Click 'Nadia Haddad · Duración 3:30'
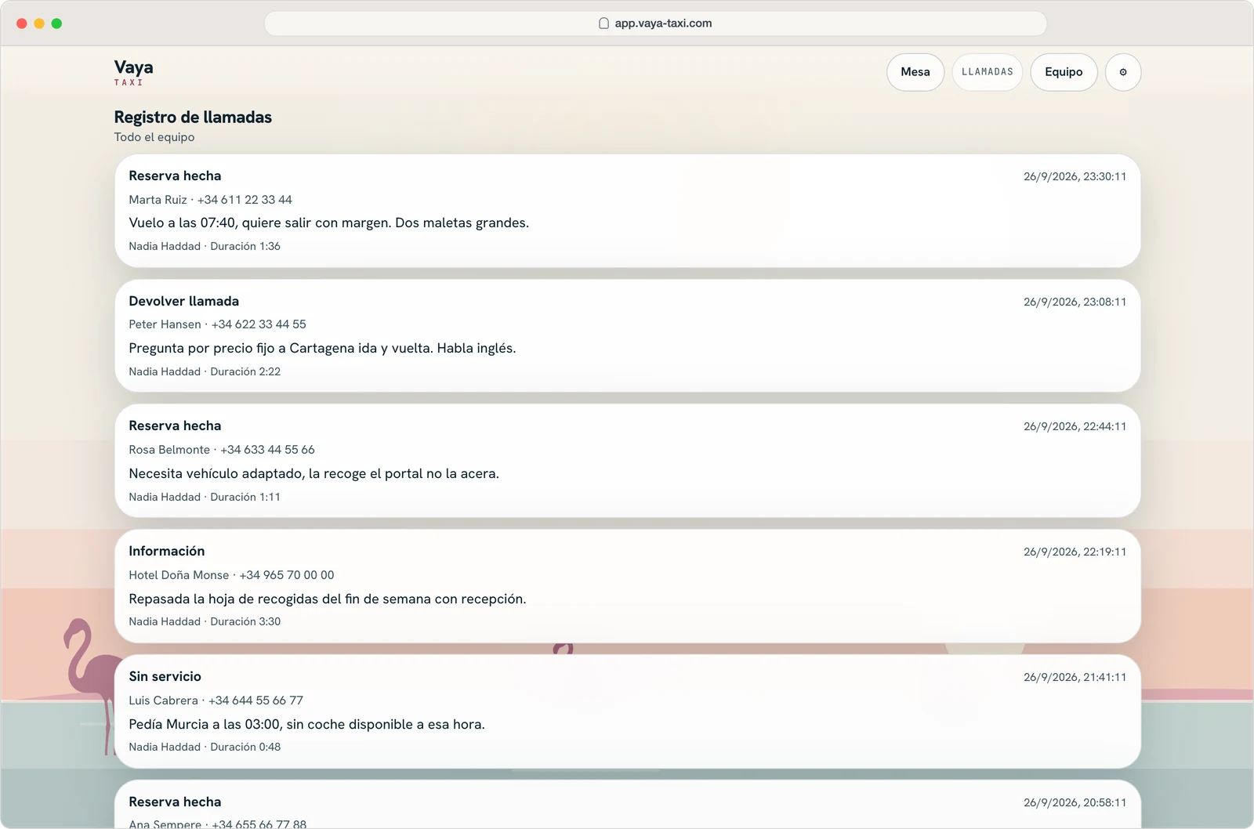The width and height of the screenshot is (1254, 829). pos(205,622)
